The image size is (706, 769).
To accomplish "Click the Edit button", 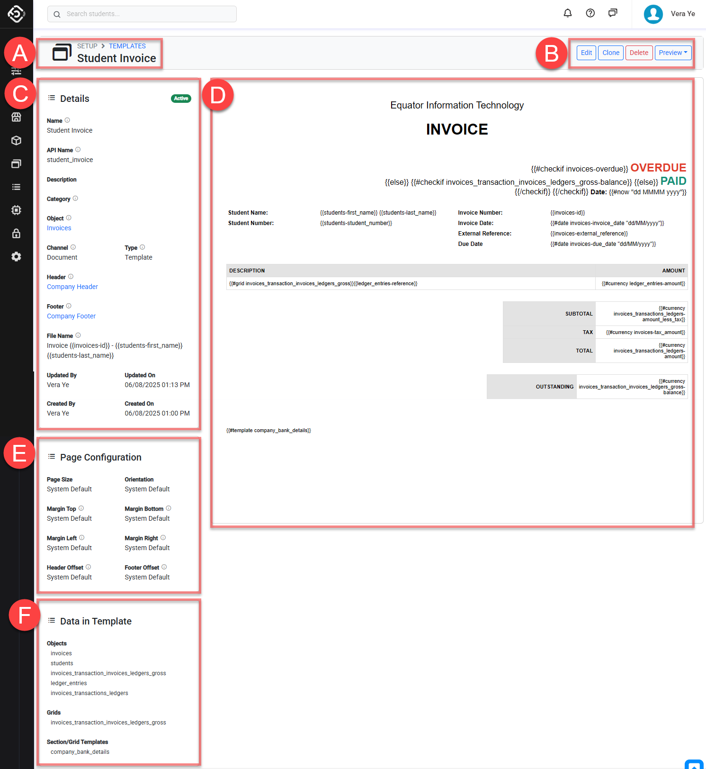I will tap(586, 53).
